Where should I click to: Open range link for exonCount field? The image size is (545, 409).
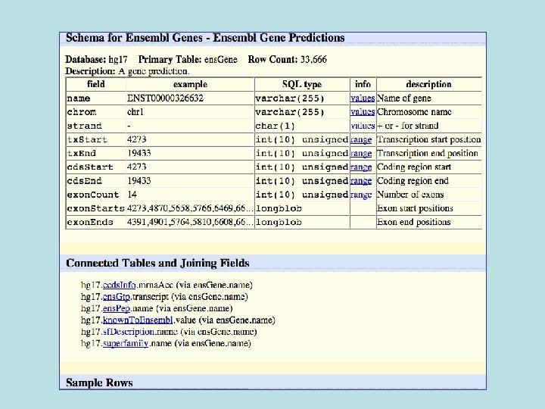coord(361,195)
